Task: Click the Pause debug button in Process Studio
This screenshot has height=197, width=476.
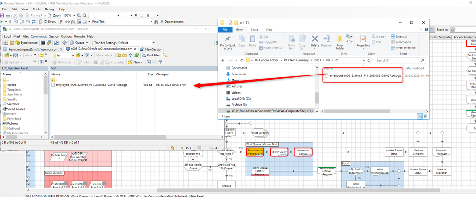Action: point(10,22)
